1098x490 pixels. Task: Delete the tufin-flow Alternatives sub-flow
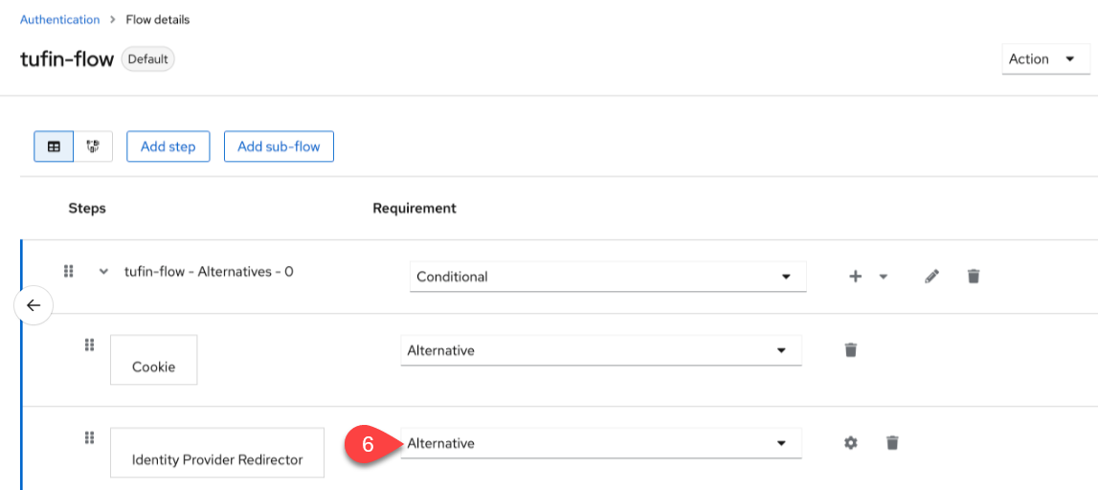(974, 277)
